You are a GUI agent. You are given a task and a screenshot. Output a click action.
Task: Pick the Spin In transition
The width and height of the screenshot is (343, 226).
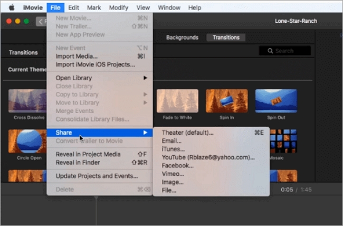[226, 101]
